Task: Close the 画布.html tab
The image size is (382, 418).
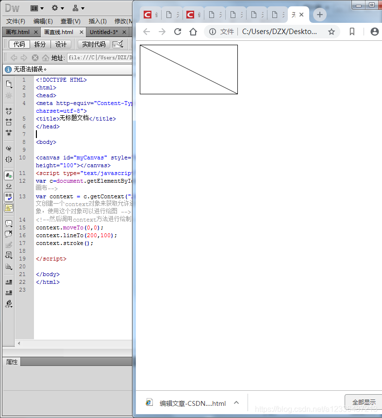Action: coord(36,32)
